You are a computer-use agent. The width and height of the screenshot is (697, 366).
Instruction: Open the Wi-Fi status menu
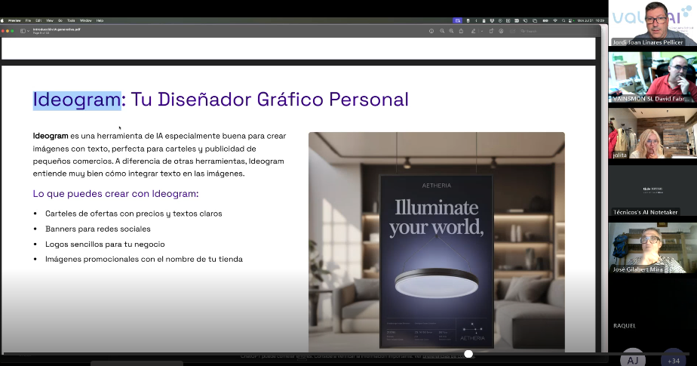[x=555, y=20]
